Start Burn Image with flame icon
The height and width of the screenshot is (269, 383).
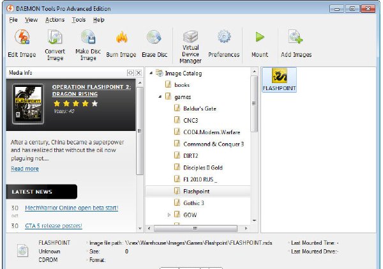tap(121, 43)
